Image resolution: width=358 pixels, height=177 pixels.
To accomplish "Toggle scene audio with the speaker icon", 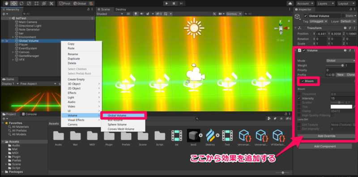I will click(x=141, y=14).
